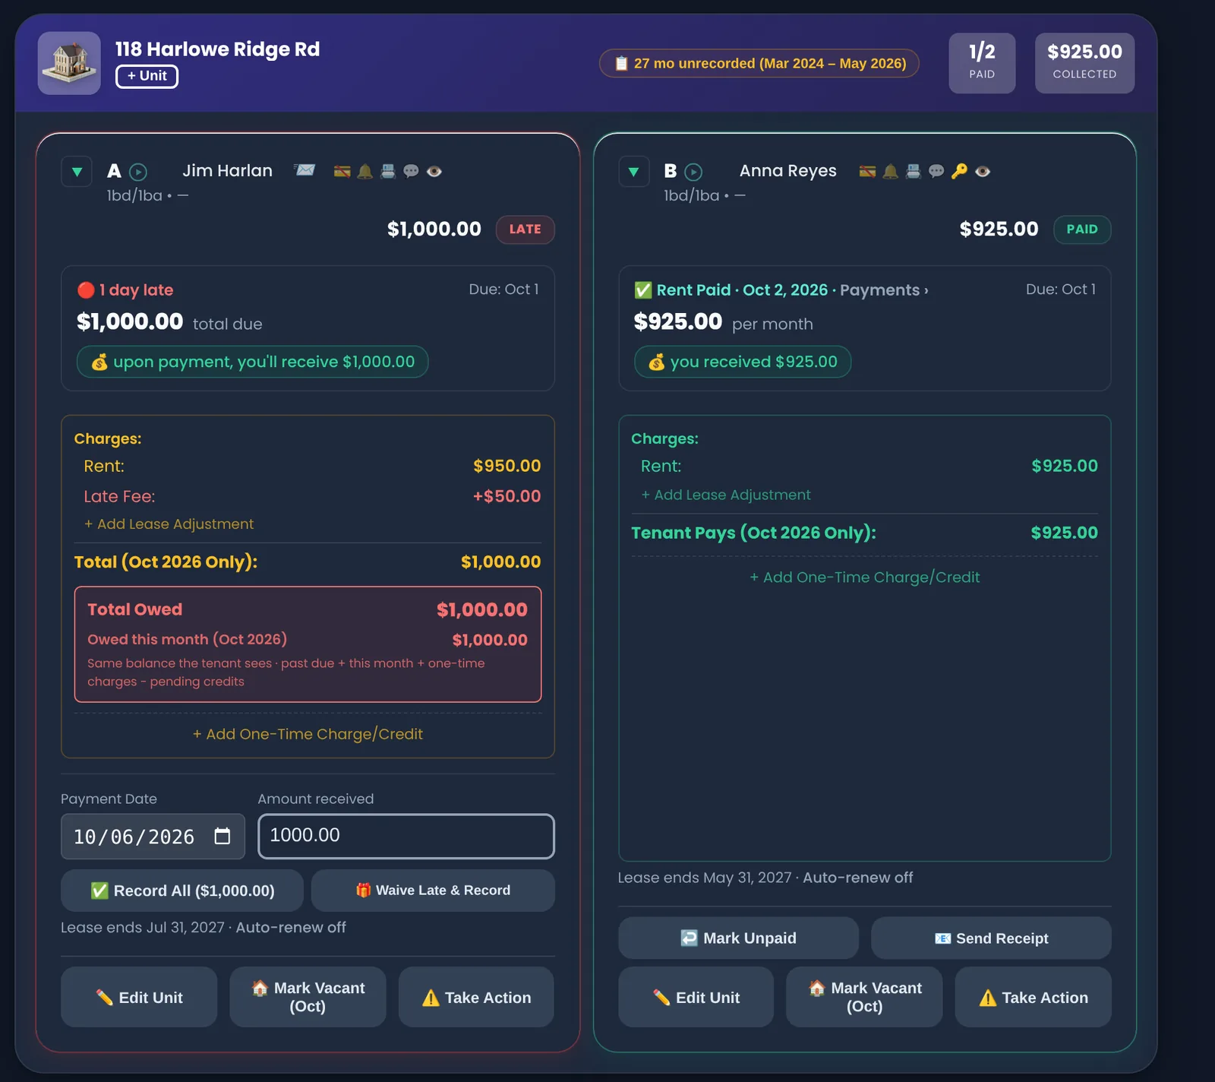The image size is (1215, 1082).
Task: Mark unit A vacant for Oct
Action: point(308,997)
